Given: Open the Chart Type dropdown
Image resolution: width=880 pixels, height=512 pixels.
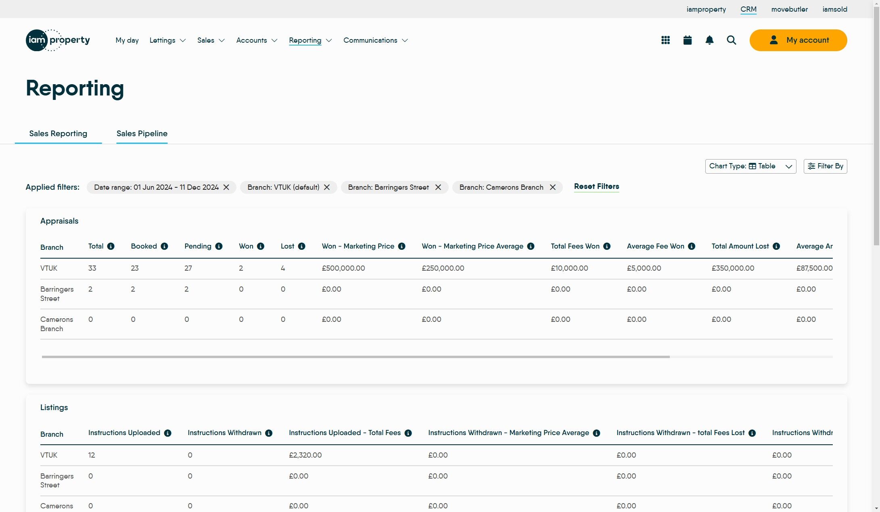Looking at the screenshot, I should [x=750, y=166].
